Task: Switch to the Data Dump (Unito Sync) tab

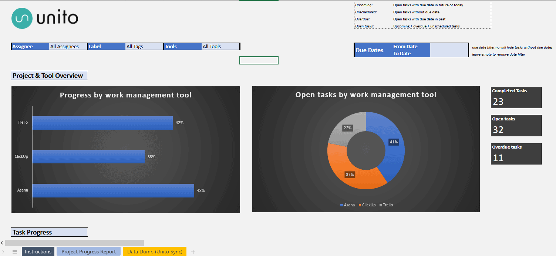Action: tap(154, 252)
